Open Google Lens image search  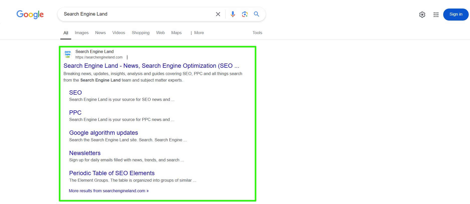(245, 14)
